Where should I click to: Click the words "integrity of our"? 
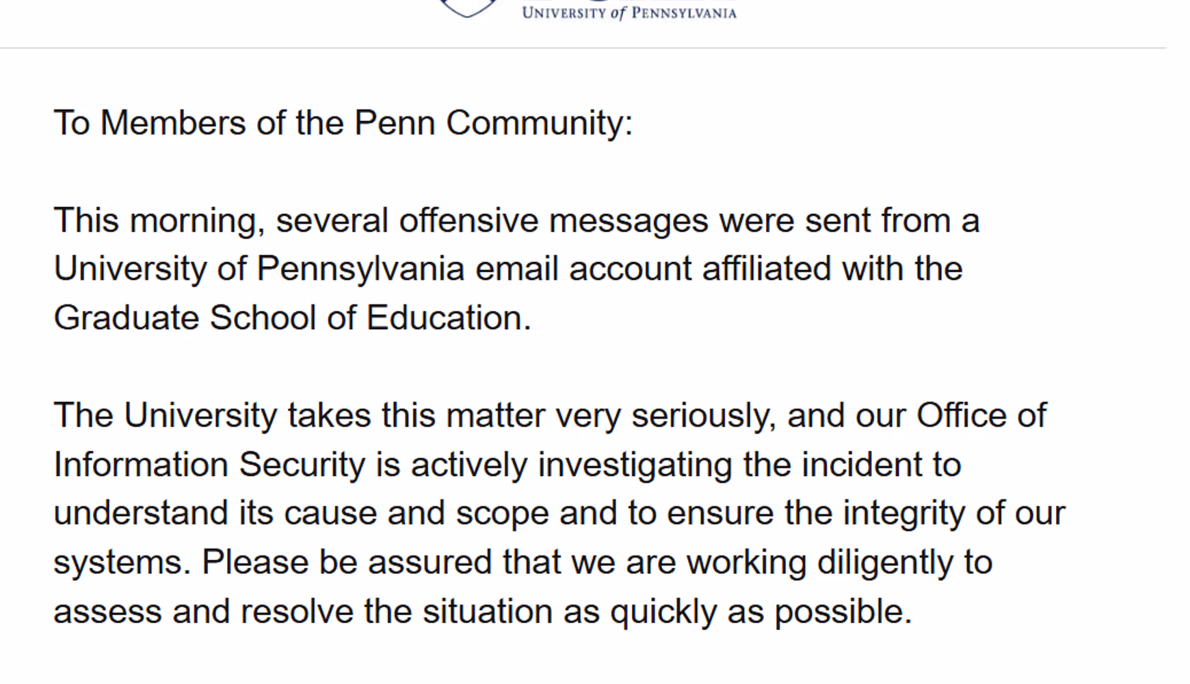[953, 514]
